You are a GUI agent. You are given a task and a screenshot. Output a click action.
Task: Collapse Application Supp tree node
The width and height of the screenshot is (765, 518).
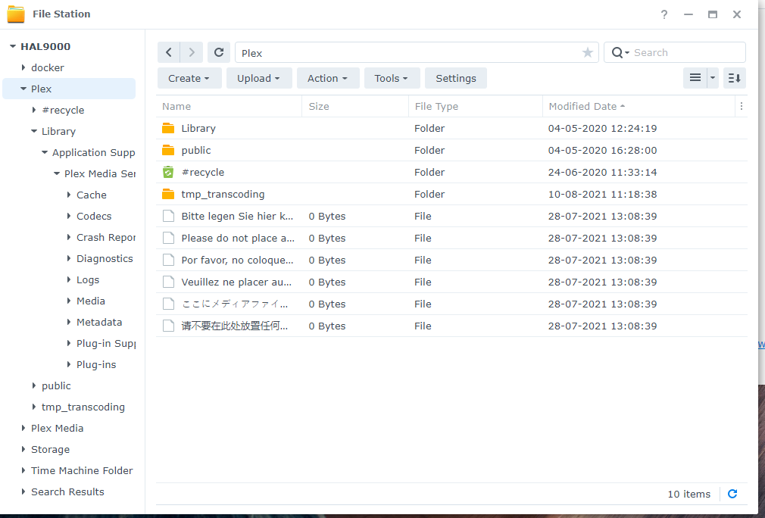(x=45, y=152)
